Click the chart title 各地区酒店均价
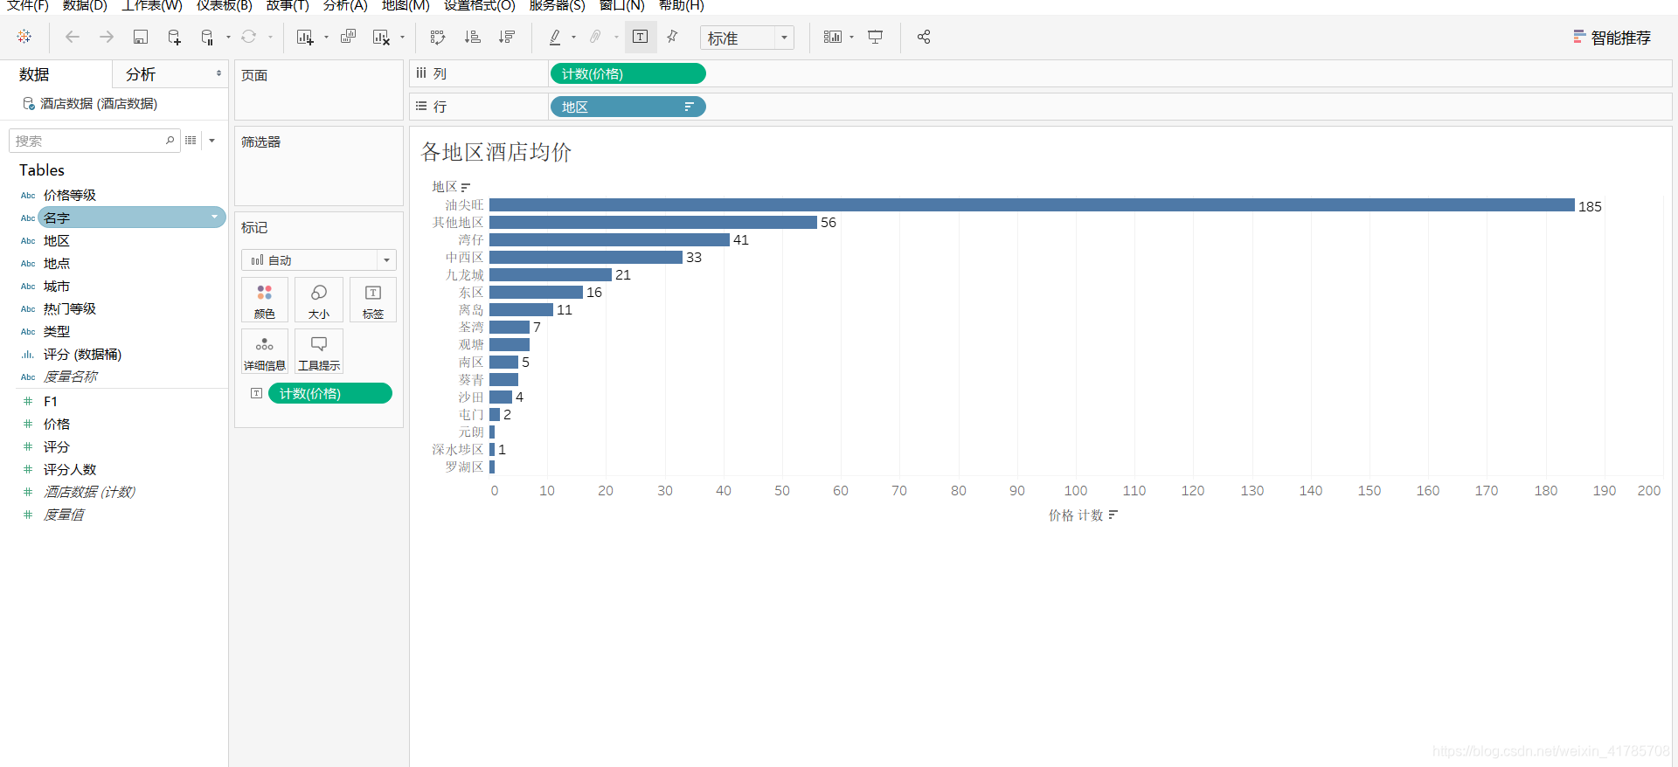 [496, 152]
